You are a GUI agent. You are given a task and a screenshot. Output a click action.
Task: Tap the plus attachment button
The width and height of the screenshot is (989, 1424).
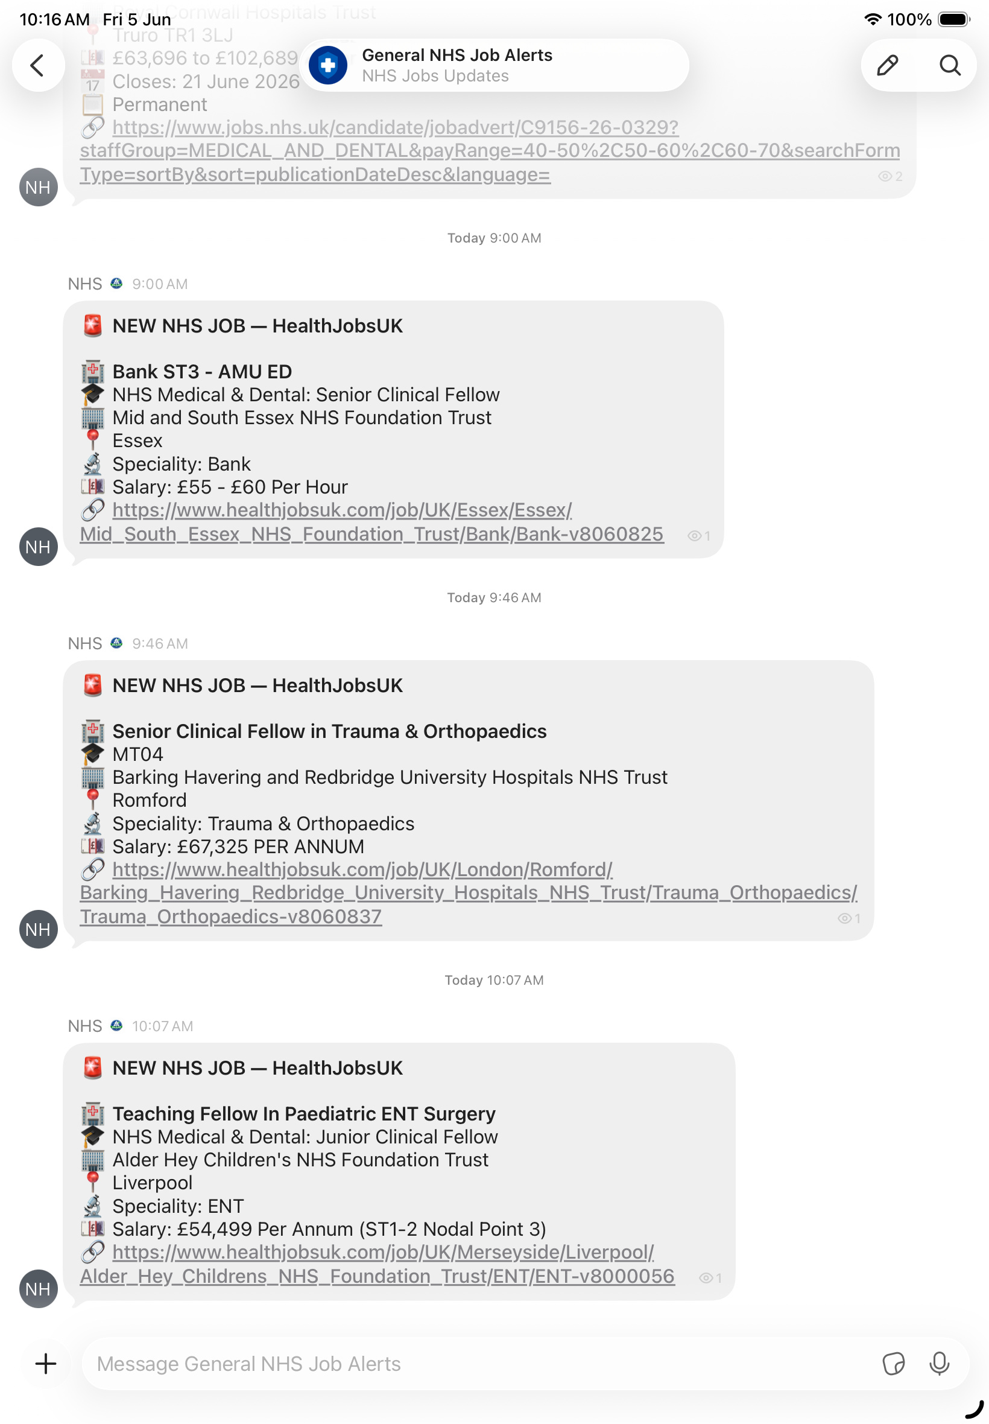(x=46, y=1363)
